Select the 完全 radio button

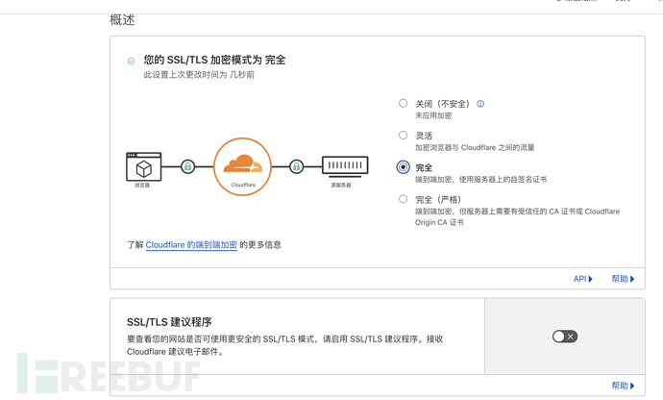pos(403,167)
